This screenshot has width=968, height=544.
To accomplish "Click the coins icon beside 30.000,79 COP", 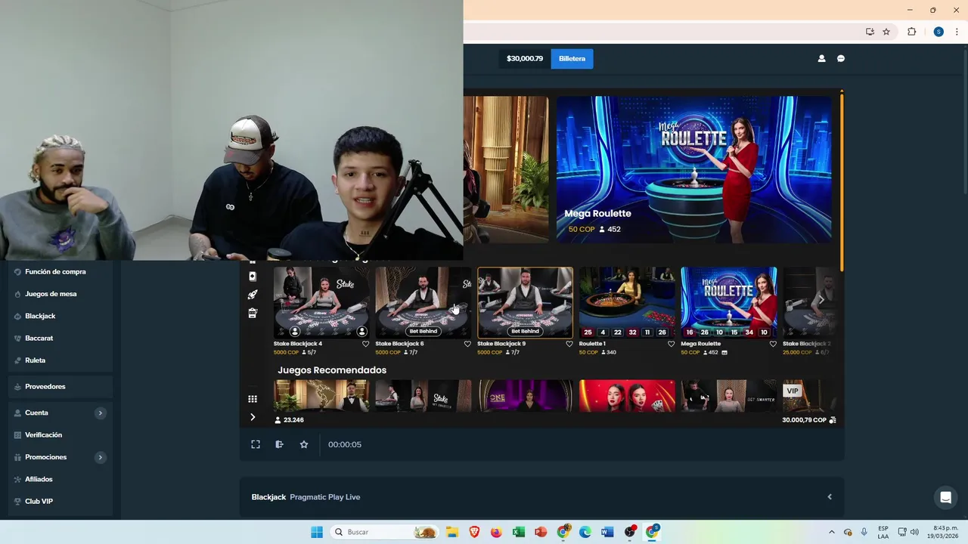I will click(833, 420).
